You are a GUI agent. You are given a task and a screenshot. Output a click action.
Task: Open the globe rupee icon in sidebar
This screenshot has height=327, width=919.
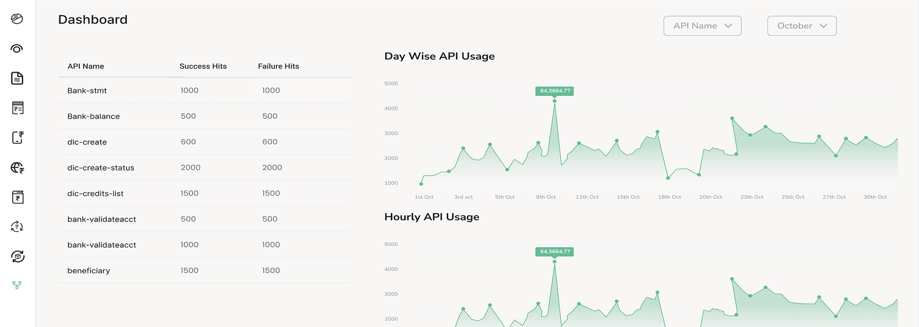(18, 168)
